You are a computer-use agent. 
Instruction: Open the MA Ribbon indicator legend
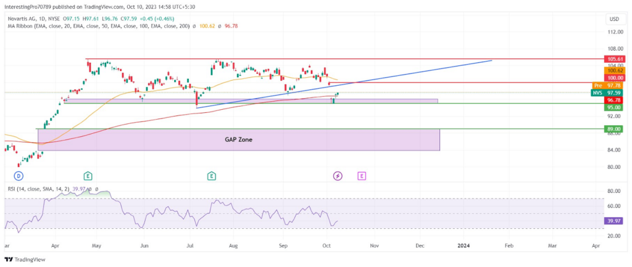click(x=99, y=26)
